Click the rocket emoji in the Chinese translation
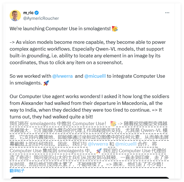Viewport: 184px width, 182px height. 99,151
